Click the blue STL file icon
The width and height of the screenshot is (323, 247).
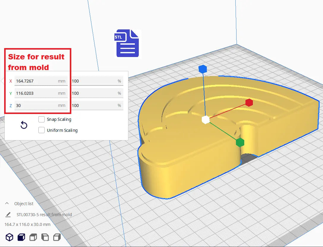click(x=127, y=43)
